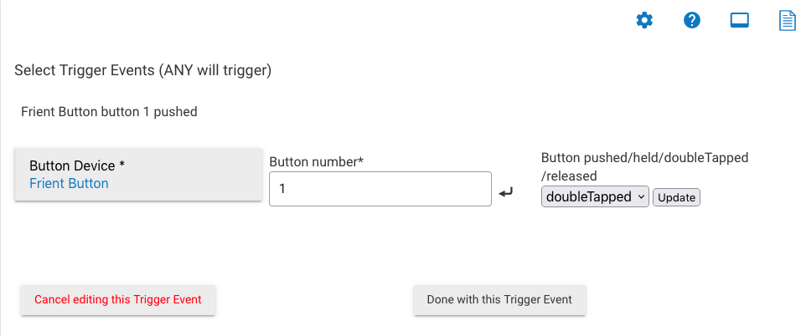Click the monitor display icon

[x=739, y=21]
